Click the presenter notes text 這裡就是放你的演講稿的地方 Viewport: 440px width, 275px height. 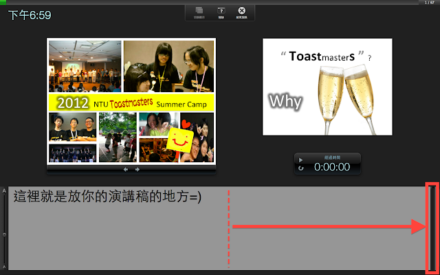(x=107, y=196)
